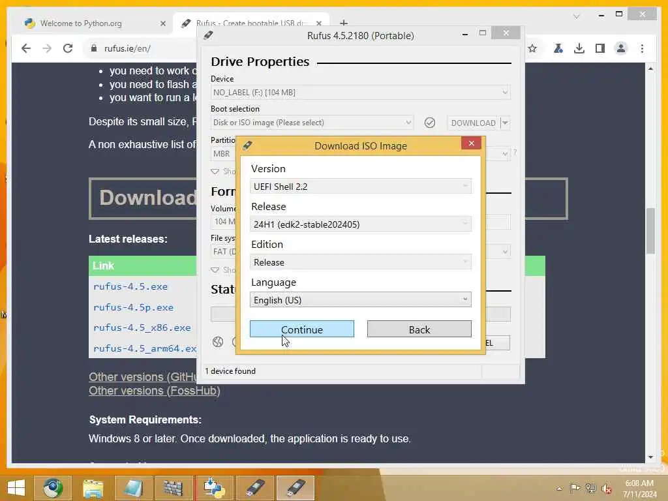Click the rufus-4.5.exe download link
This screenshot has height=501, width=668.
tap(130, 287)
